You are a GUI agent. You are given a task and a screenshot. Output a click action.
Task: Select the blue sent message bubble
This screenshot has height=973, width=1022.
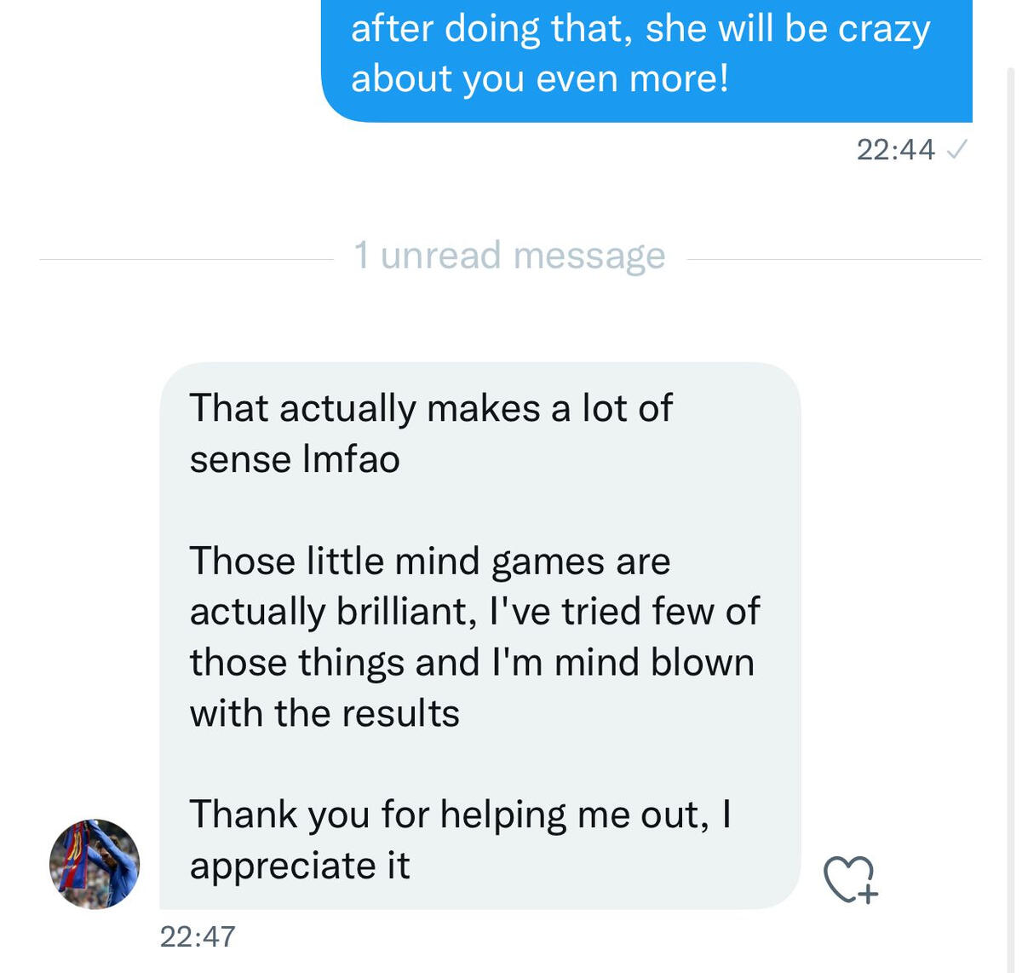[647, 60]
